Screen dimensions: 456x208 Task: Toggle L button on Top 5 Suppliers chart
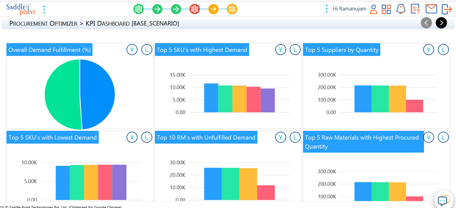coord(443,50)
